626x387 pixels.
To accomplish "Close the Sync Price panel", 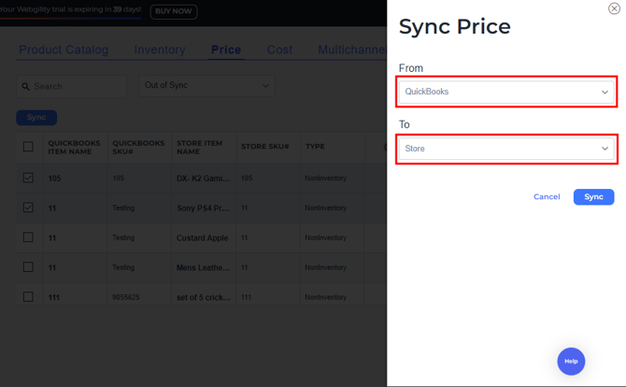I will point(614,8).
